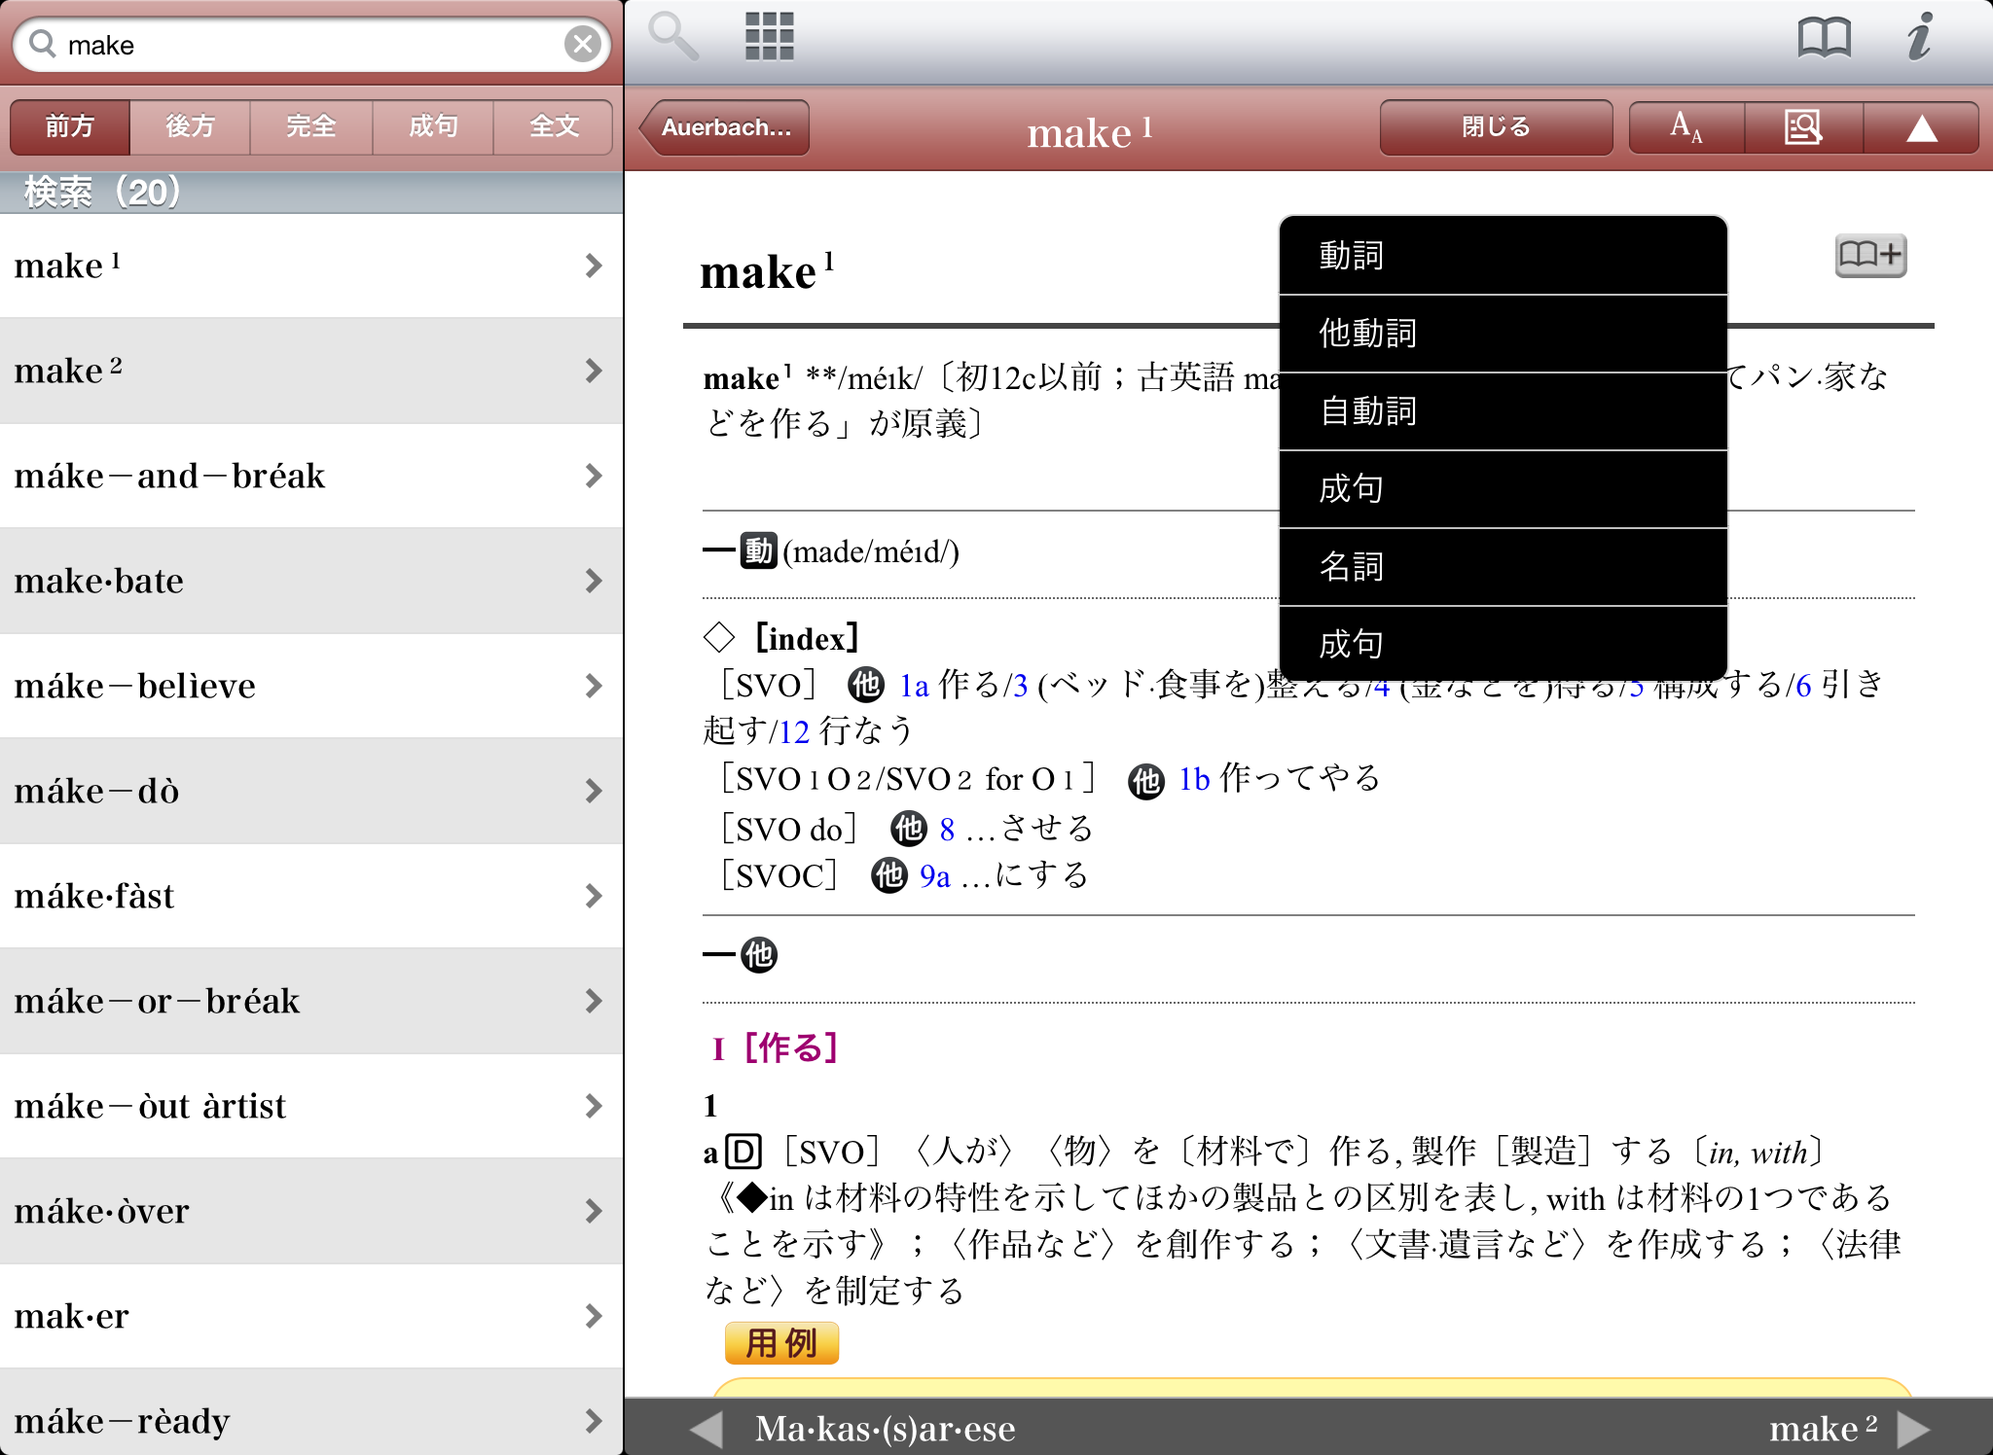Open the make² entry chevron
This screenshot has width=1993, height=1455.
click(593, 371)
